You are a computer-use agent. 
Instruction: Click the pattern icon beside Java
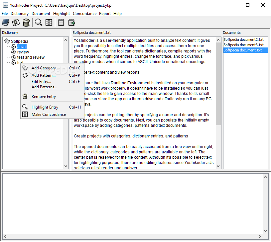coord(14,46)
